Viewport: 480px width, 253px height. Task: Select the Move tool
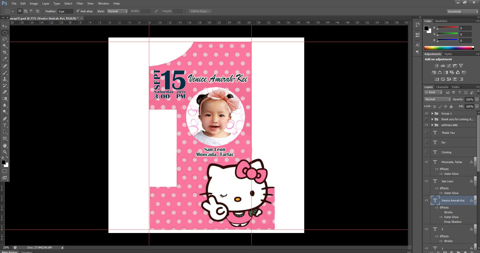tap(5, 26)
